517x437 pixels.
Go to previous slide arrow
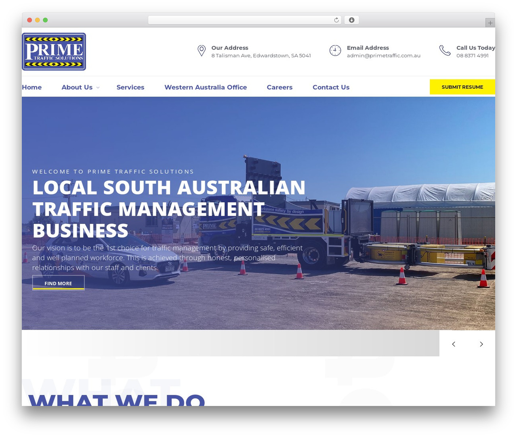tap(454, 344)
